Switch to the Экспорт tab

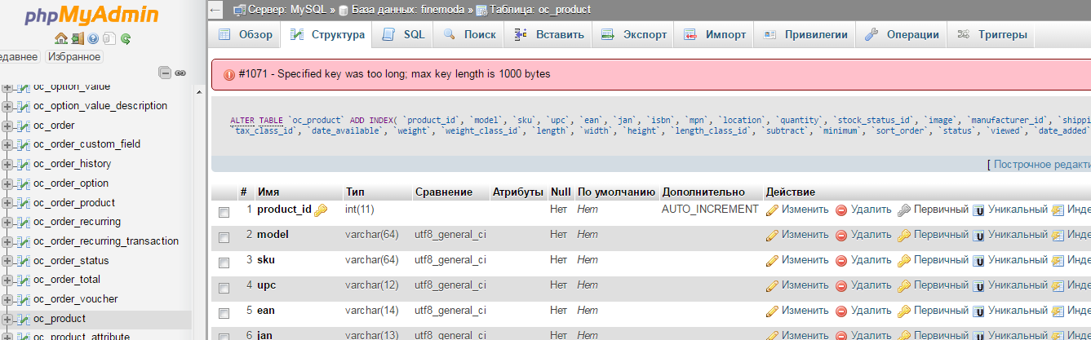634,35
